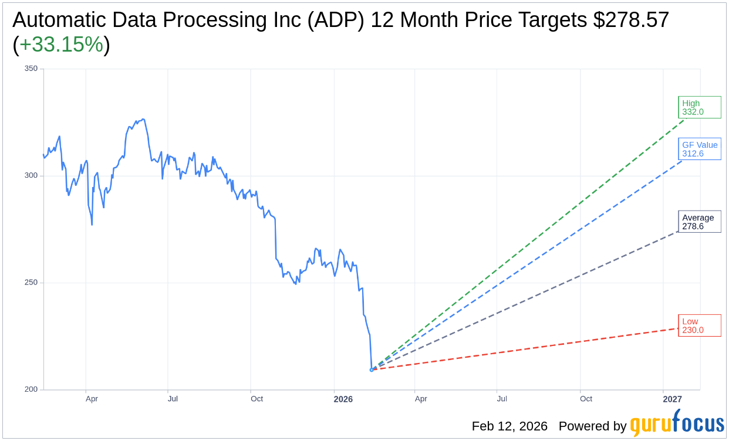The image size is (729, 441).
Task: Click the Feb 12, 2026 date text
Action: tap(509, 426)
